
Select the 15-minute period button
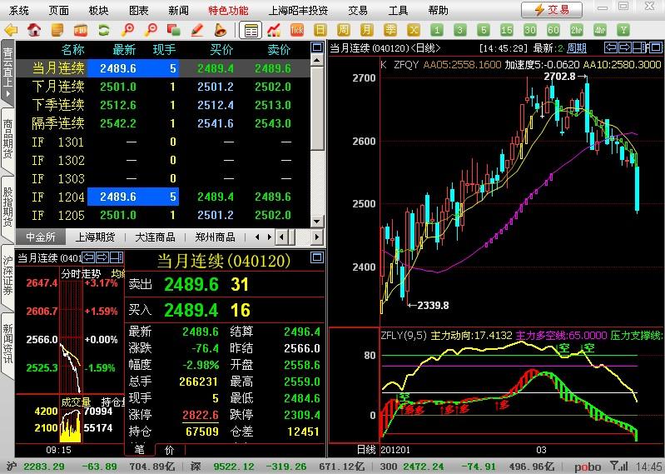click(506, 30)
